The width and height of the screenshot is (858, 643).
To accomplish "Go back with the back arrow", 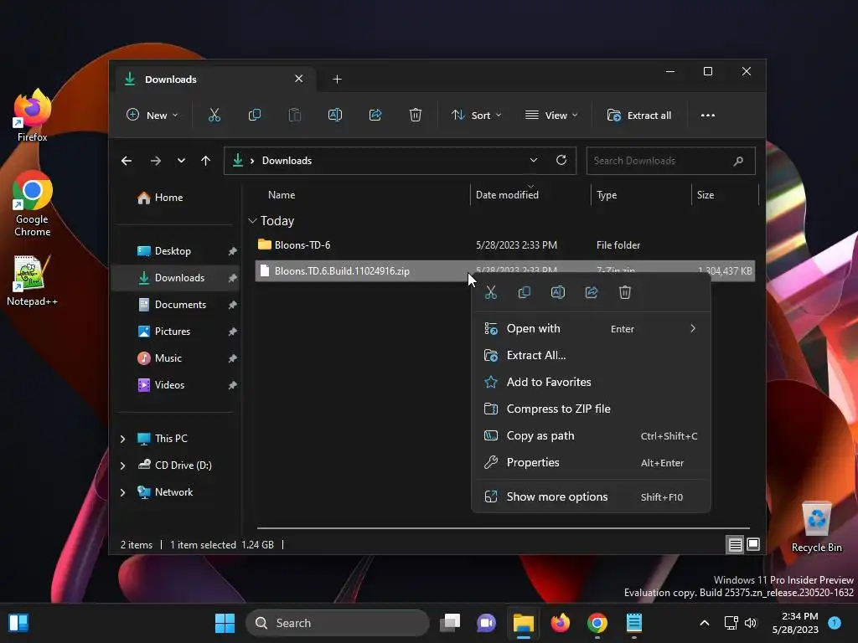I will tap(127, 161).
